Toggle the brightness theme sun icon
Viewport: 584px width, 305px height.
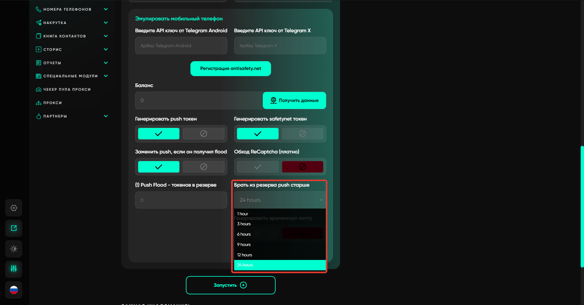coord(14,249)
